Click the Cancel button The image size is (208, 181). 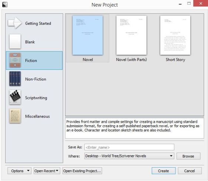tap(190, 171)
